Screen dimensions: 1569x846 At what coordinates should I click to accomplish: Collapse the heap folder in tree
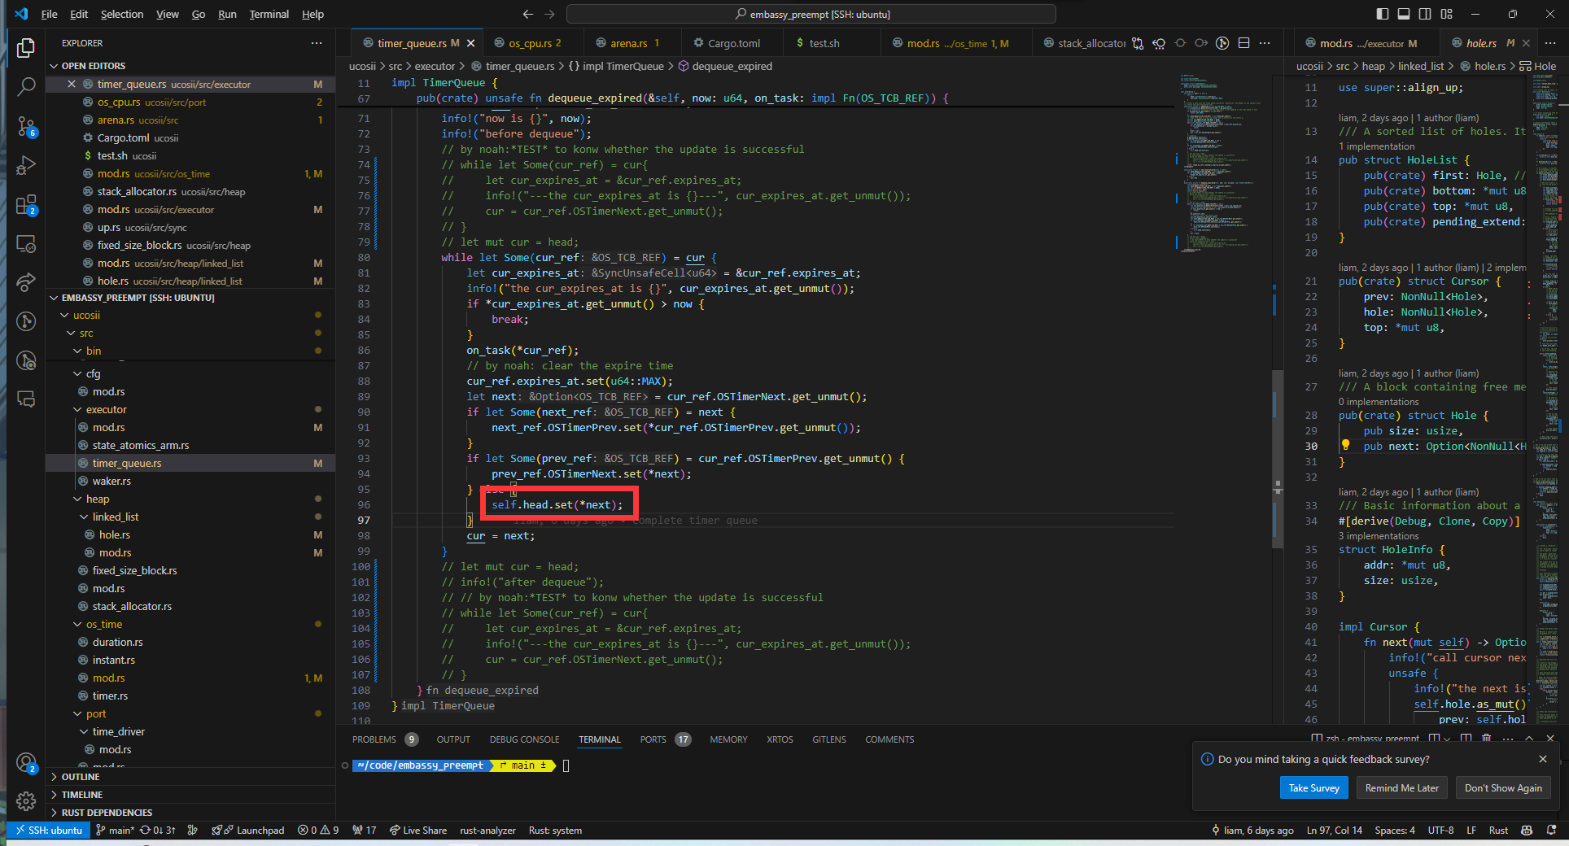pos(190,499)
